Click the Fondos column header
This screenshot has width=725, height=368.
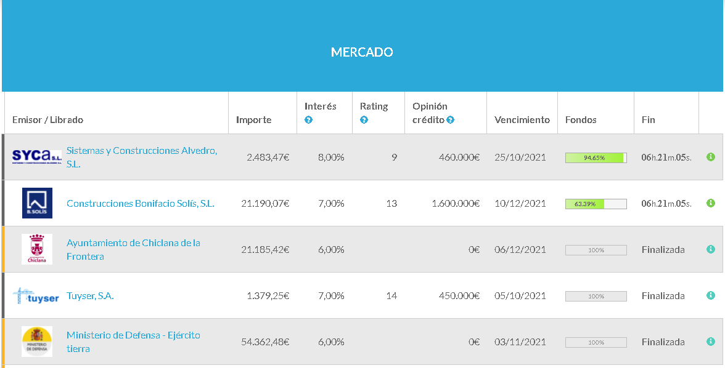click(581, 120)
